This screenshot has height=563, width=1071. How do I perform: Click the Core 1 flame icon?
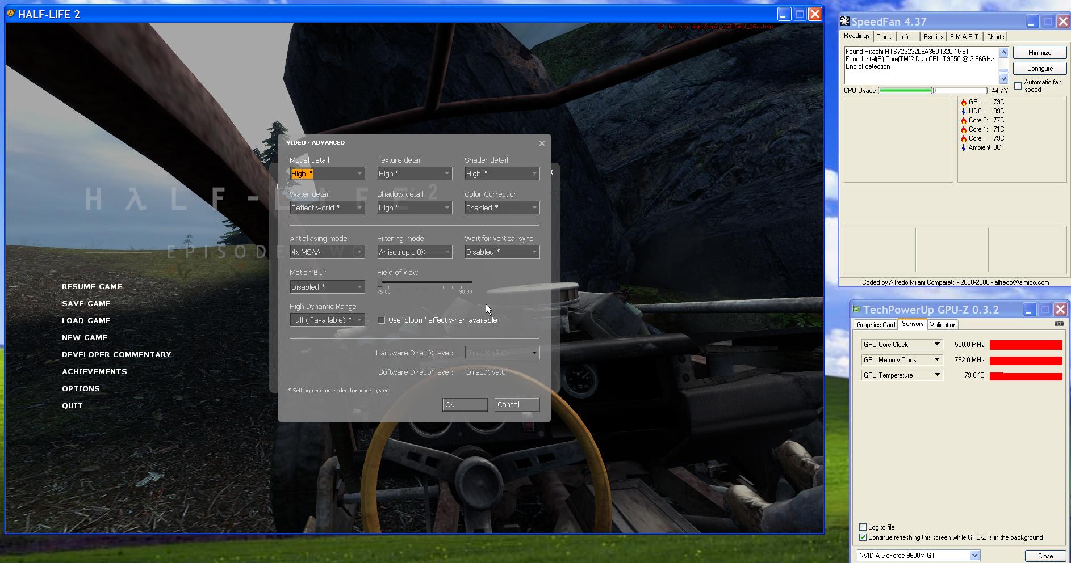pyautogui.click(x=964, y=130)
